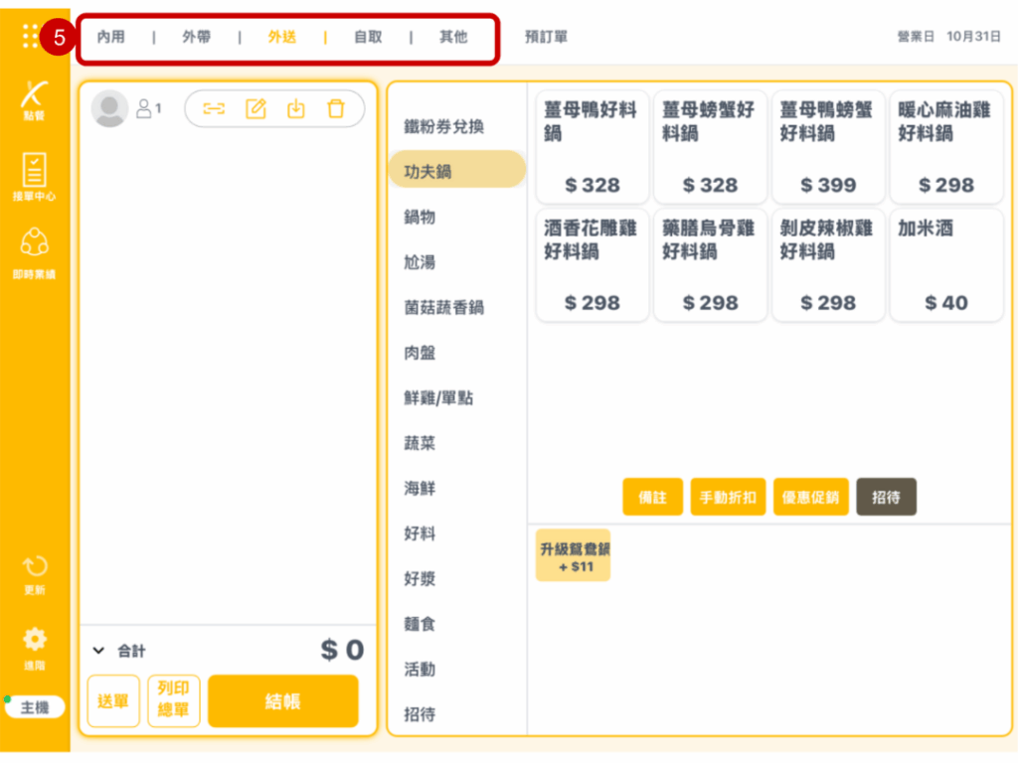The width and height of the screenshot is (1018, 763).
Task: Click the download-to-tray icon in order toolbar
Action: (x=296, y=109)
